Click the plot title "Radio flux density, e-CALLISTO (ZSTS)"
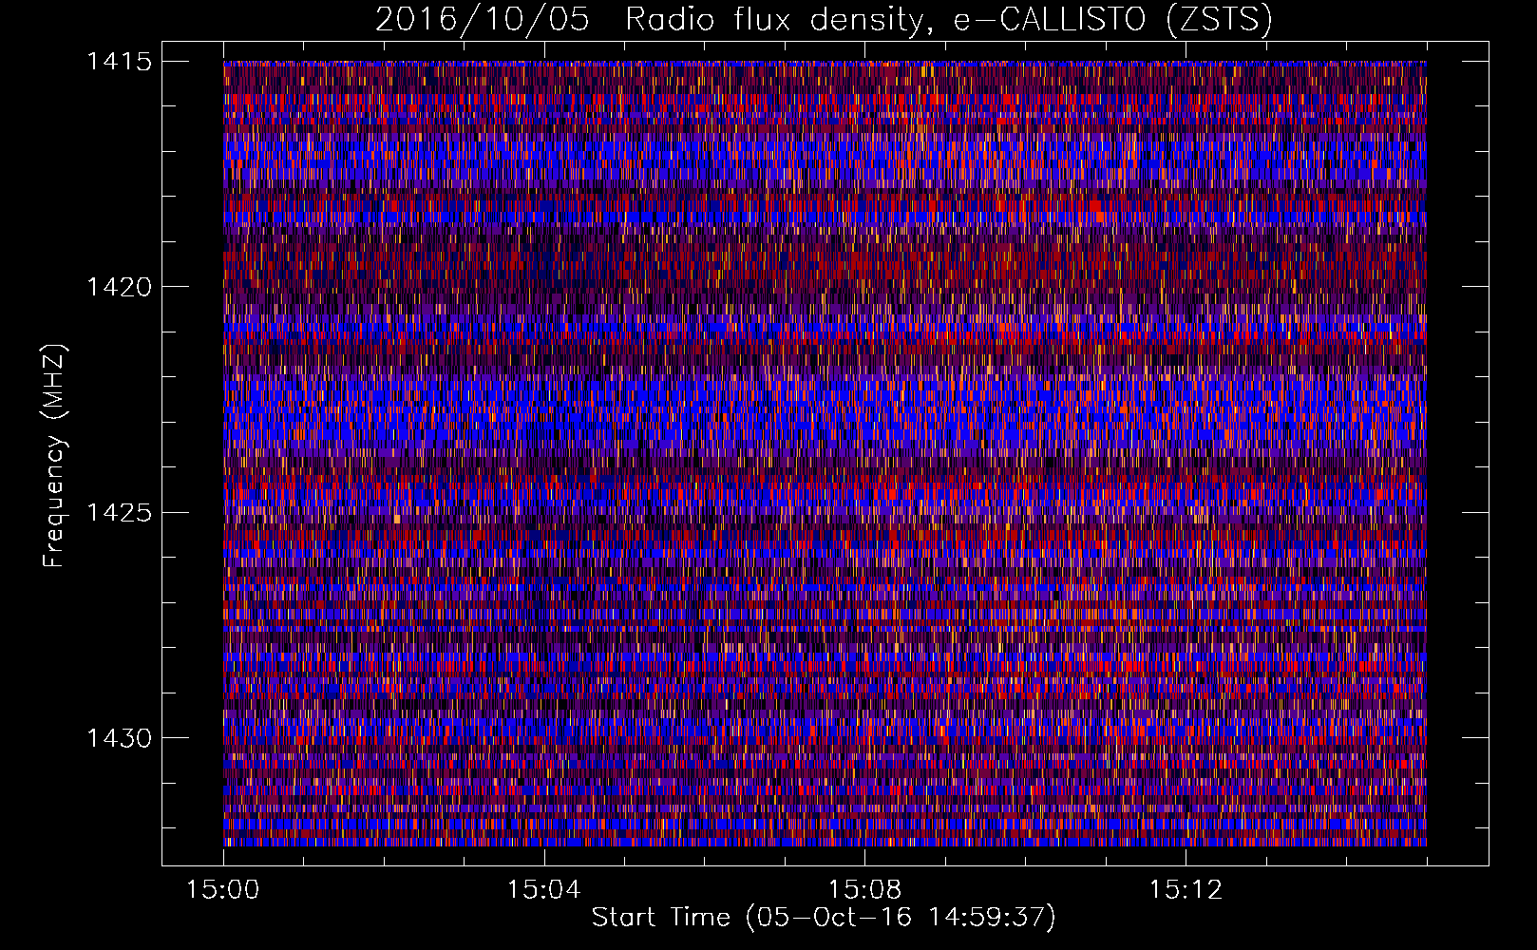 [x=948, y=20]
